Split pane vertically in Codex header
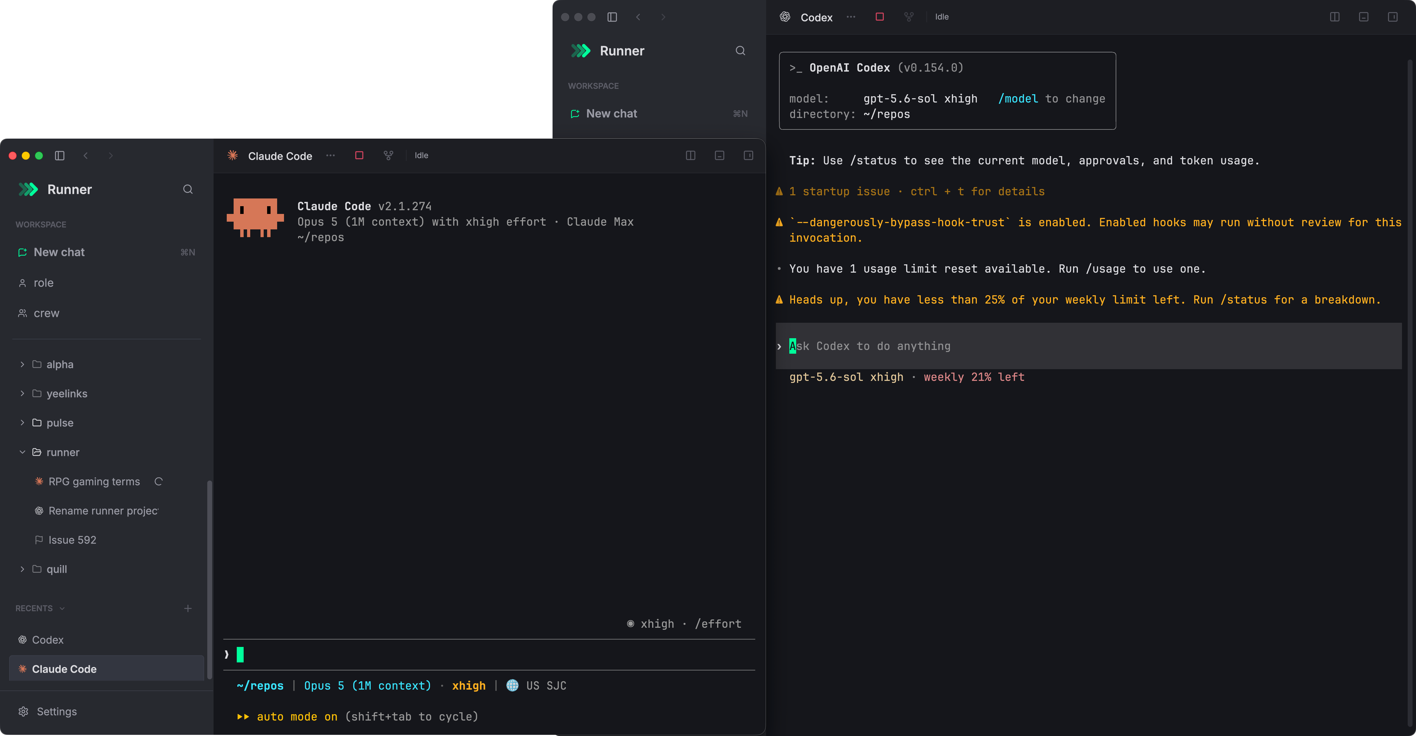The image size is (1416, 736). (x=1335, y=17)
